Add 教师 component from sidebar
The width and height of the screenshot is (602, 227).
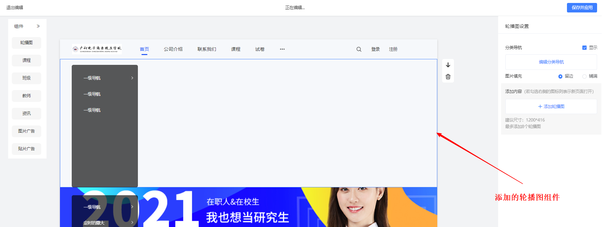27,96
